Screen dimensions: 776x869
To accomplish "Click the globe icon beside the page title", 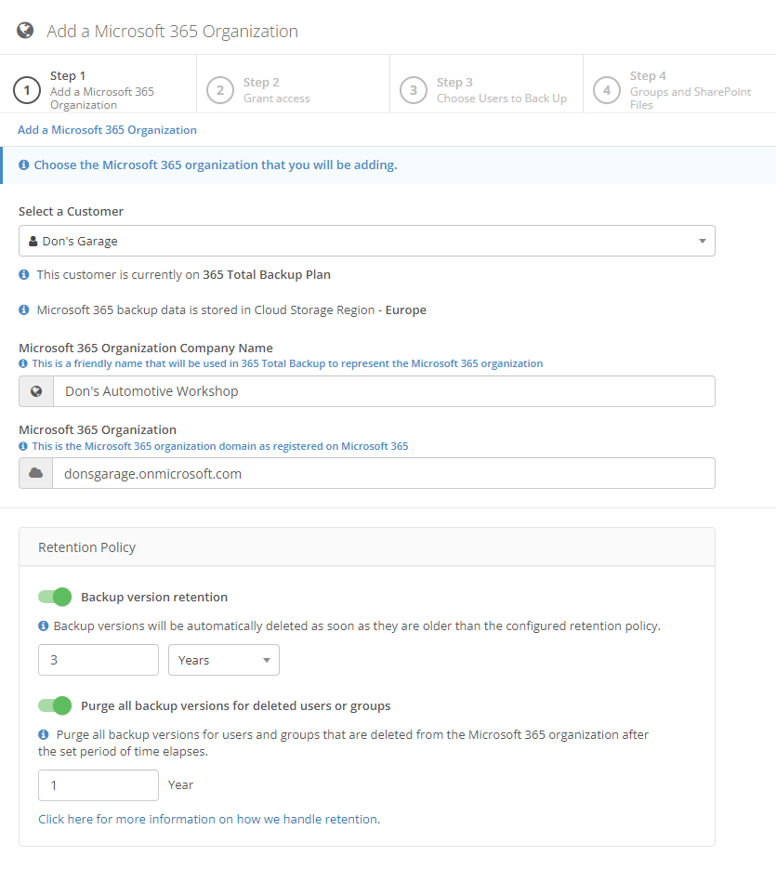I will coord(25,31).
